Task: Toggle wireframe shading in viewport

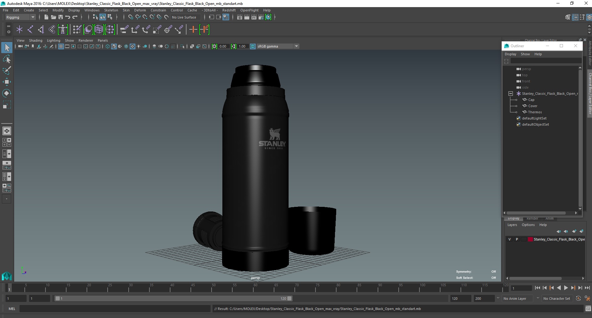Action: click(108, 46)
